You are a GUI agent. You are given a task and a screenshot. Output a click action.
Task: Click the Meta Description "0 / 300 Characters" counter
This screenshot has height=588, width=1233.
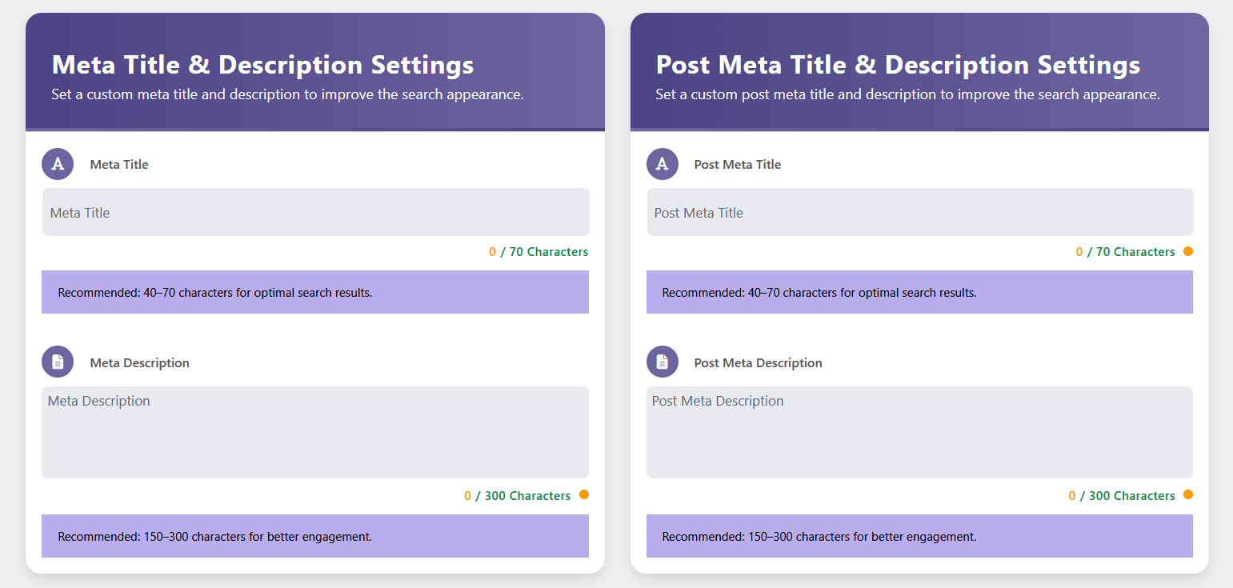(x=517, y=496)
